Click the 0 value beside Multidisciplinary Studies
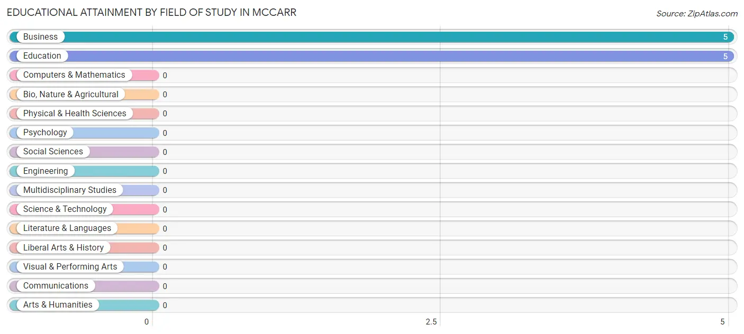The height and width of the screenshot is (334, 744). point(165,190)
